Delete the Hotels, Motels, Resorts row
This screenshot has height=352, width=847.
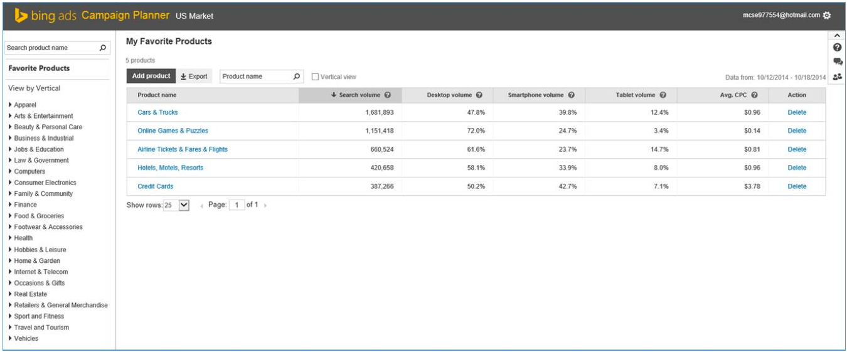797,168
